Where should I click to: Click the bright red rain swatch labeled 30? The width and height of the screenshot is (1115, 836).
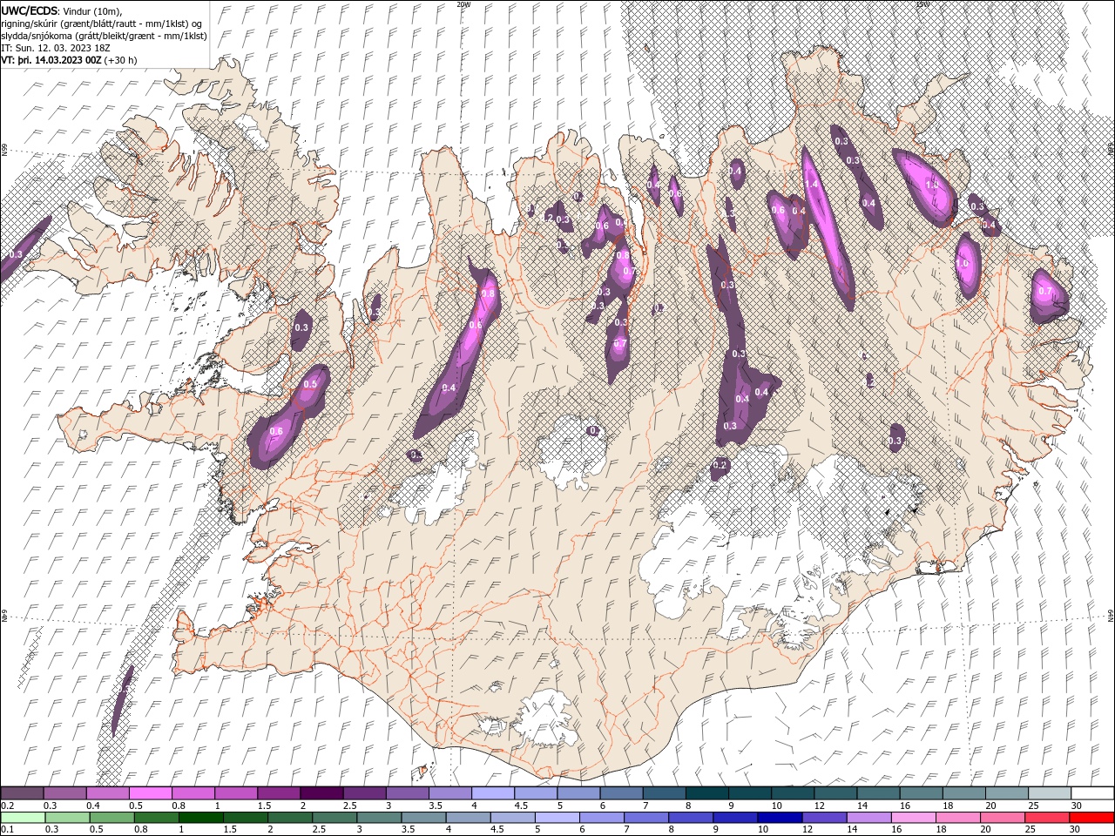pos(1091,817)
